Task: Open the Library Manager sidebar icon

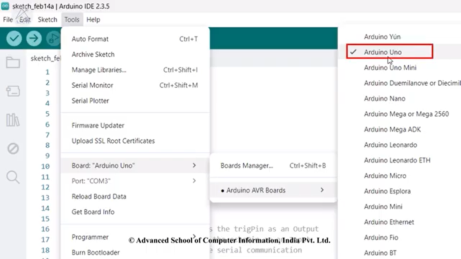Action: 13,120
